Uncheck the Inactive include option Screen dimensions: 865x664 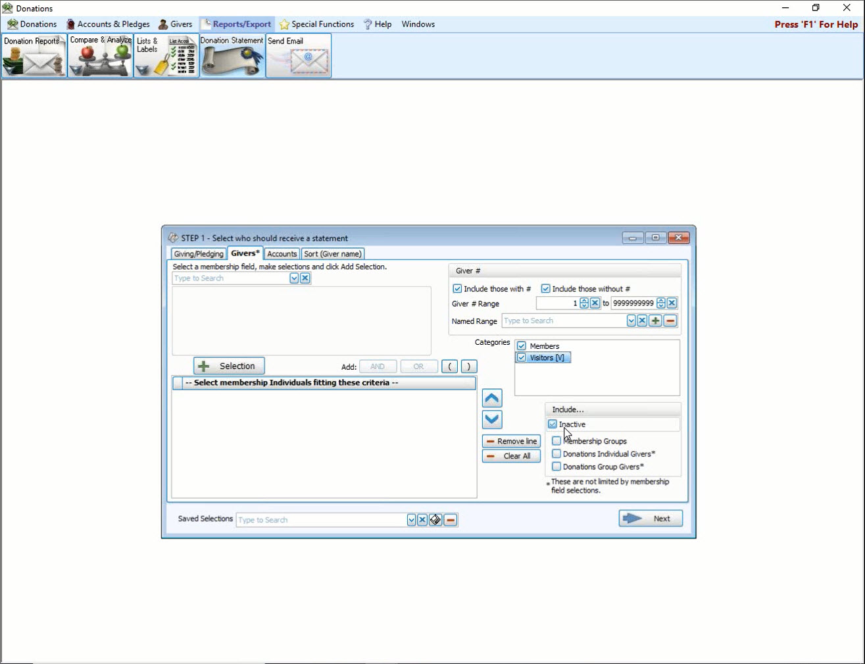553,424
